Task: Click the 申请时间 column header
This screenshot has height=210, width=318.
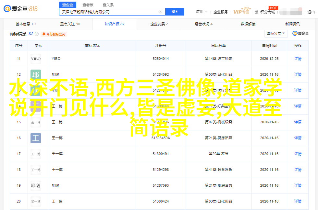Action: [x=269, y=46]
